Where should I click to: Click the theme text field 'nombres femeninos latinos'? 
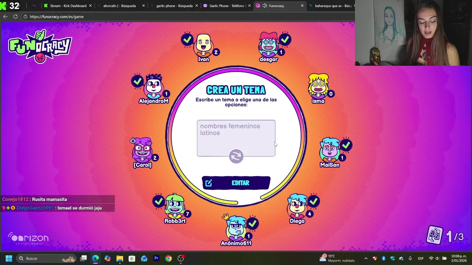pyautogui.click(x=236, y=138)
